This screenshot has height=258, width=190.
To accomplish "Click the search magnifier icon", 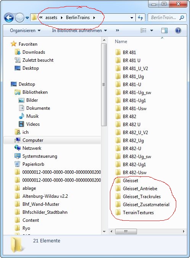I will [182, 18].
